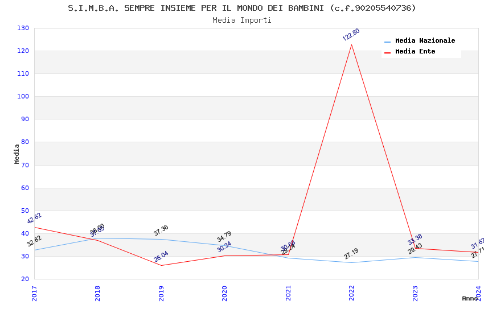
Task: Click the y-axis value 130
Action: 23,28
